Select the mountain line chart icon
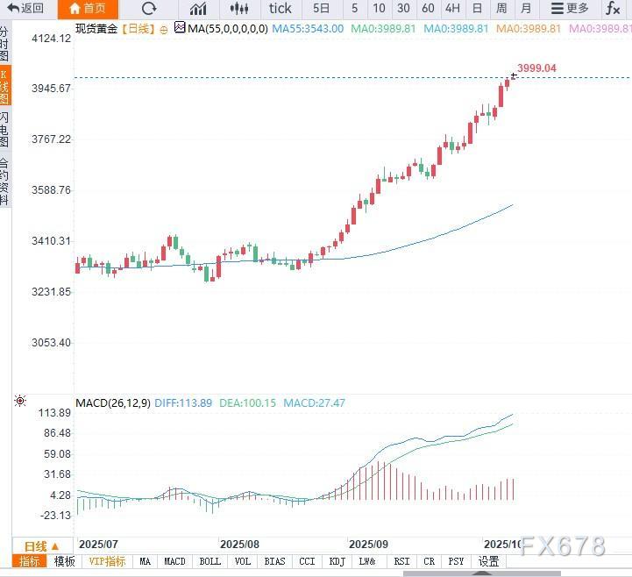The image size is (632, 577). coord(198,9)
